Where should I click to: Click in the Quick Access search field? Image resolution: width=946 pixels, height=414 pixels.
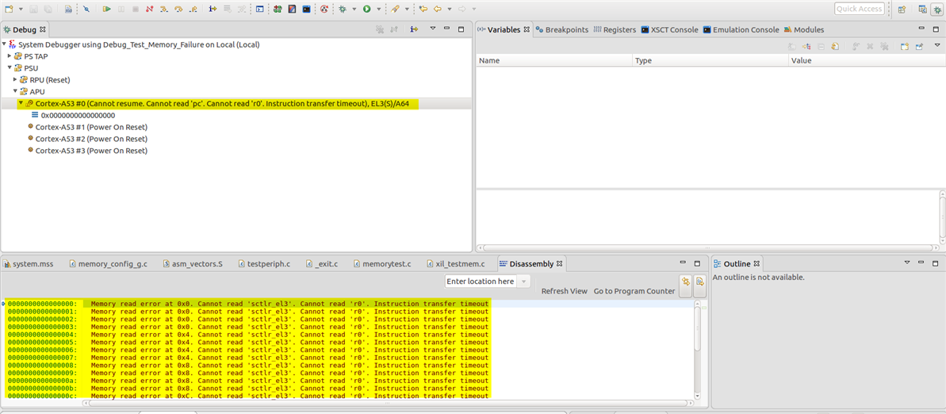point(859,9)
